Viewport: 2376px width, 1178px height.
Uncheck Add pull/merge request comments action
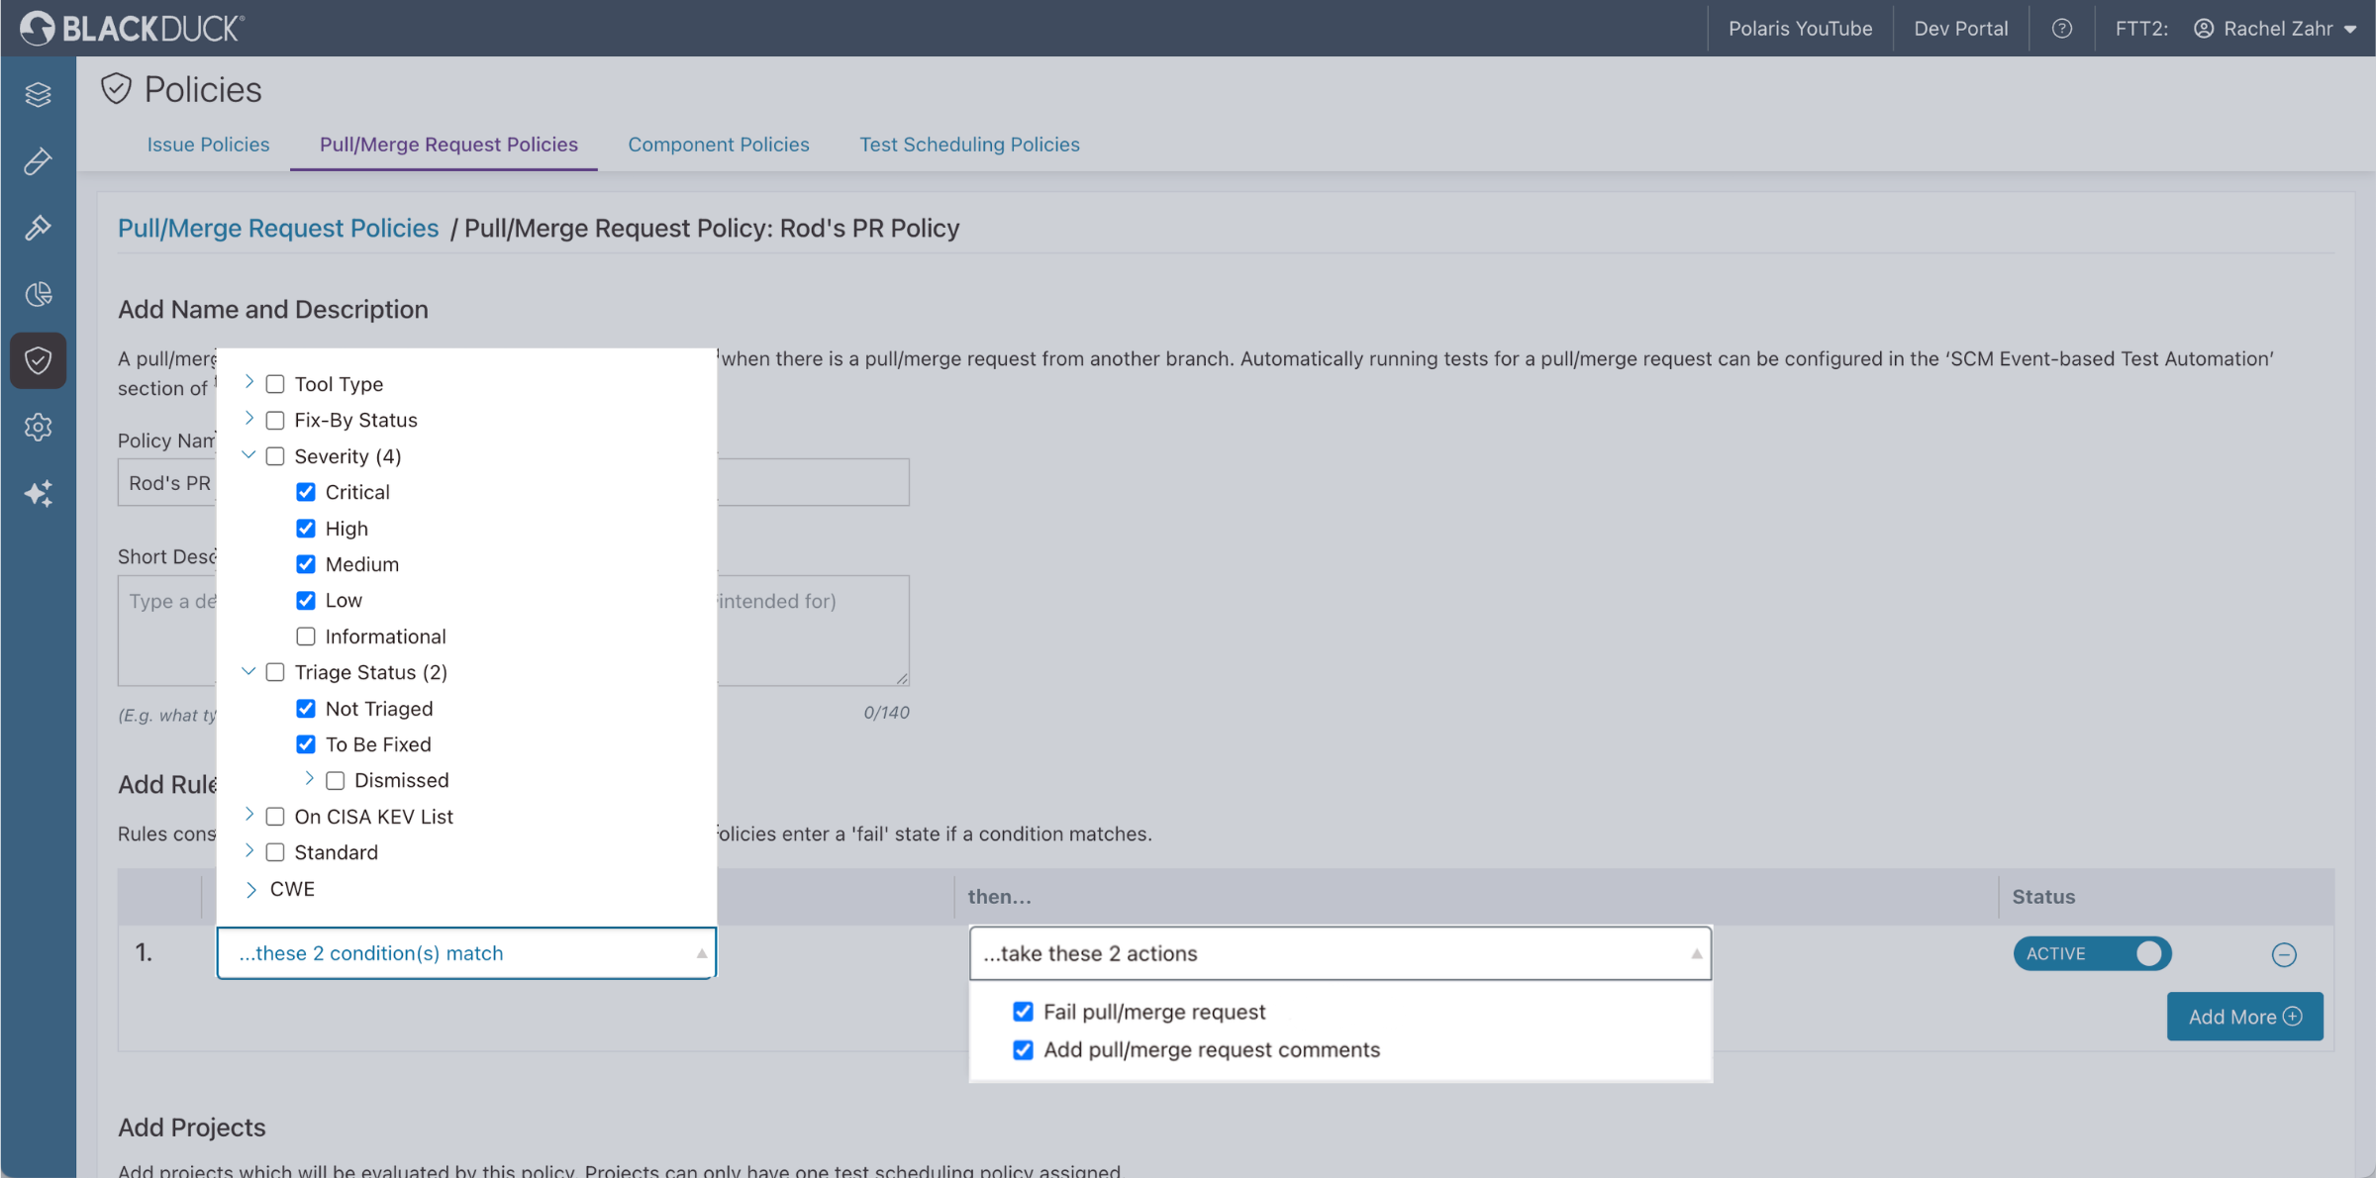[1023, 1049]
